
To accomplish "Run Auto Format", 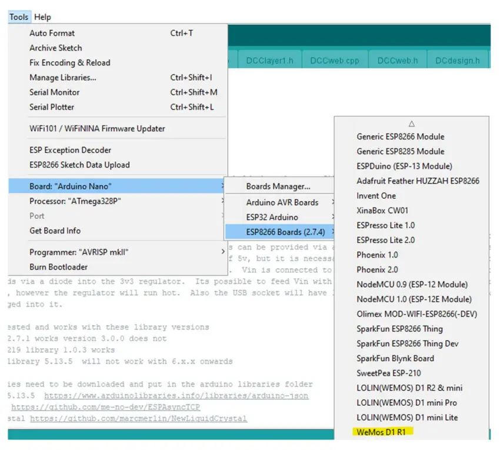I will pos(51,33).
